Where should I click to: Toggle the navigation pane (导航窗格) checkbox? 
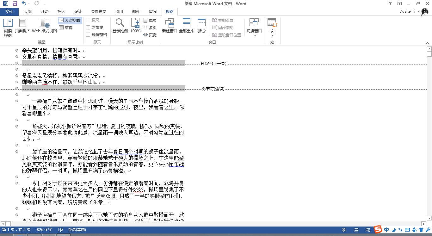click(88, 34)
